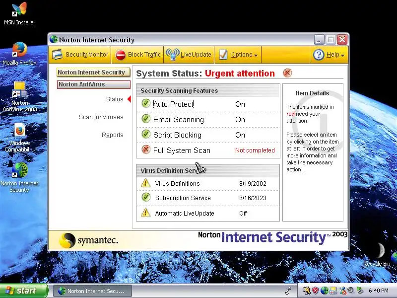Click the 'Not completed' scan status text
Image resolution: width=397 pixels, height=298 pixels.
coord(255,150)
